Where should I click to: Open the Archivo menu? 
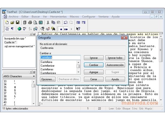coord(13,16)
